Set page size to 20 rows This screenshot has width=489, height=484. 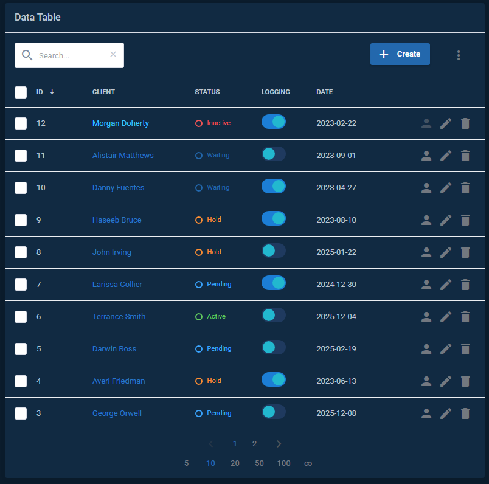(235, 463)
